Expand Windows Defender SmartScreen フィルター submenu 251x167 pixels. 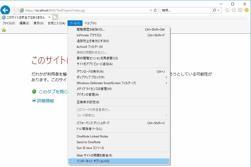pyautogui.click(x=166, y=83)
